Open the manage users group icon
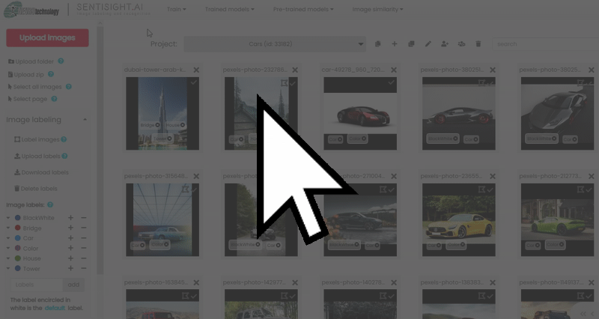This screenshot has height=319, width=599. pyautogui.click(x=461, y=44)
